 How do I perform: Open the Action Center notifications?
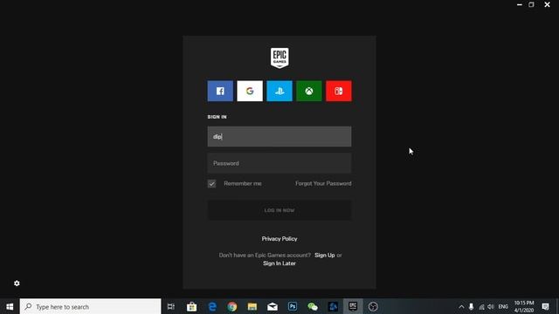pyautogui.click(x=545, y=306)
